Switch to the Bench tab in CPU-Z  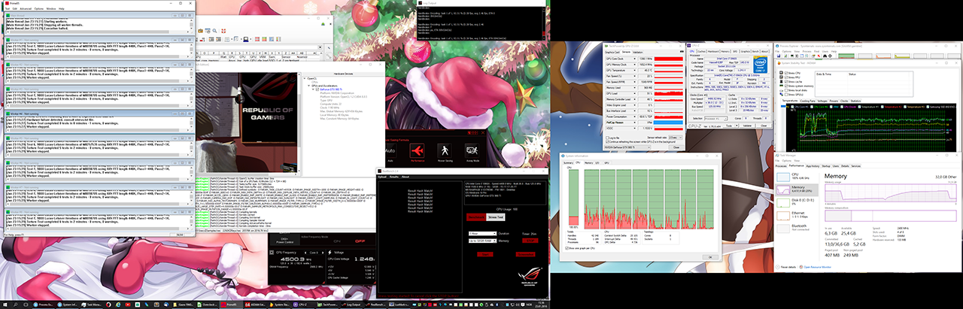(755, 51)
